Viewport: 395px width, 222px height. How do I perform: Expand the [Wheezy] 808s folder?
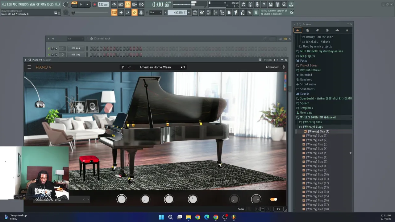(x=312, y=122)
